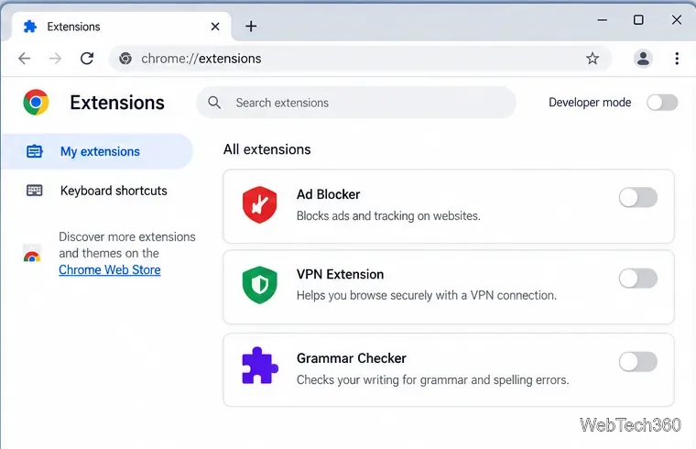The height and width of the screenshot is (449, 696).
Task: Minimize the Chrome window
Action: (x=602, y=20)
